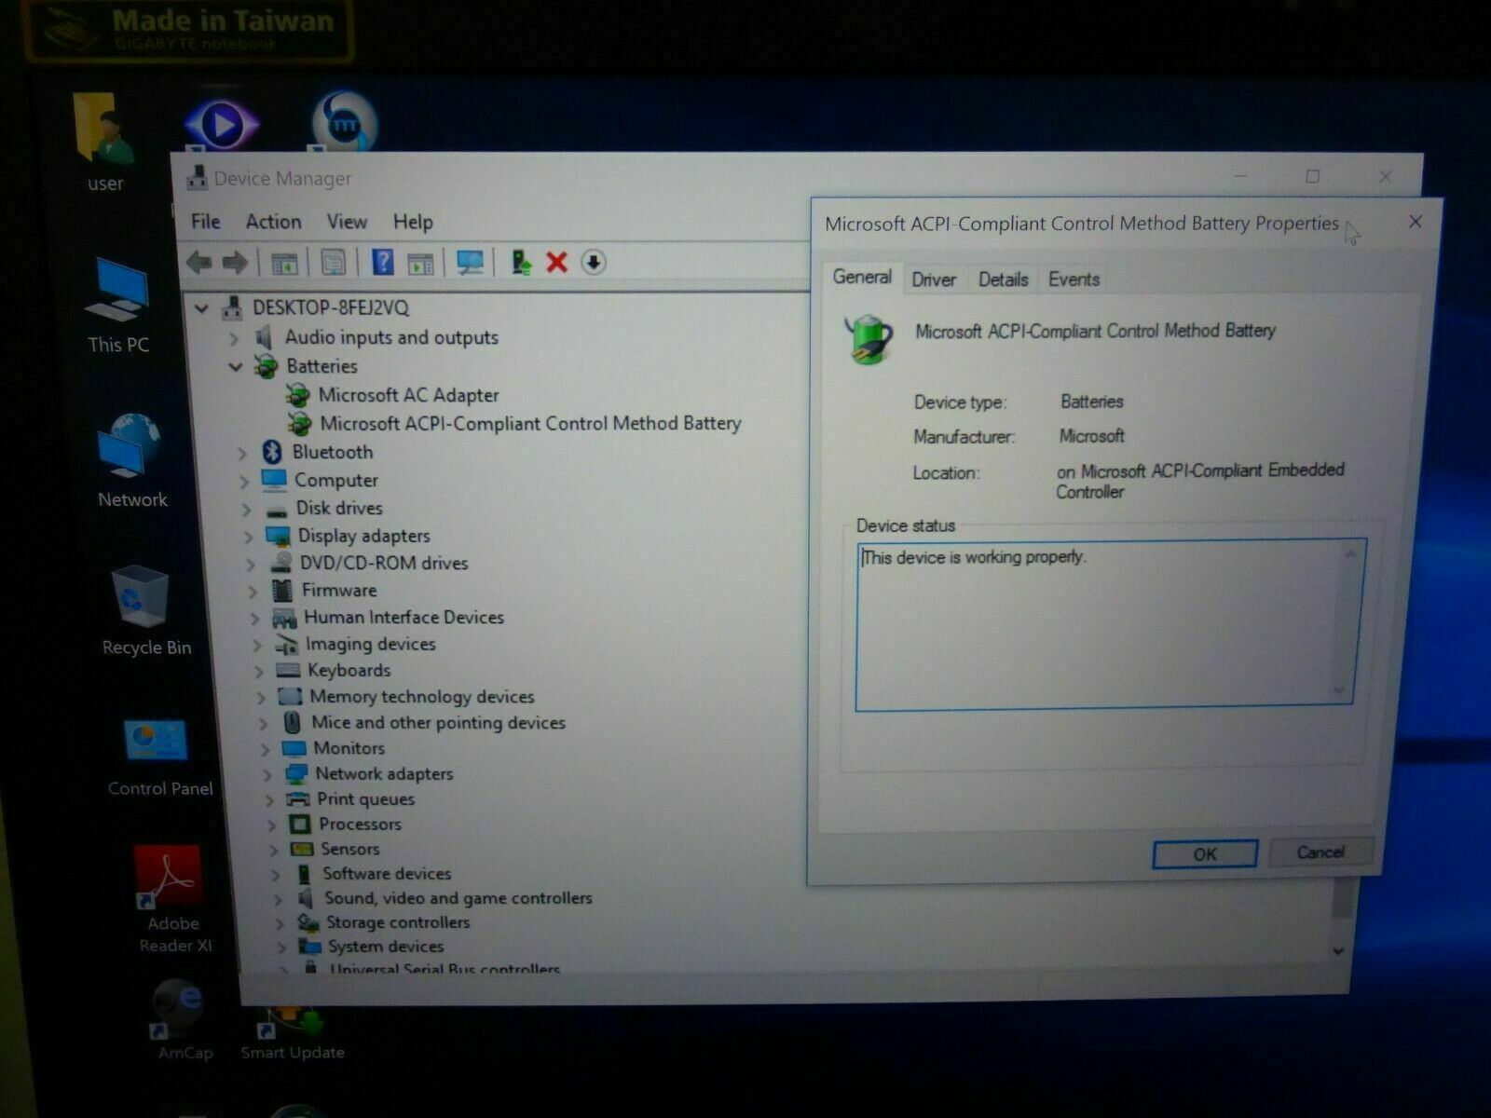The image size is (1491, 1118).
Task: Click the Disable device down-arrow icon
Action: click(x=594, y=263)
